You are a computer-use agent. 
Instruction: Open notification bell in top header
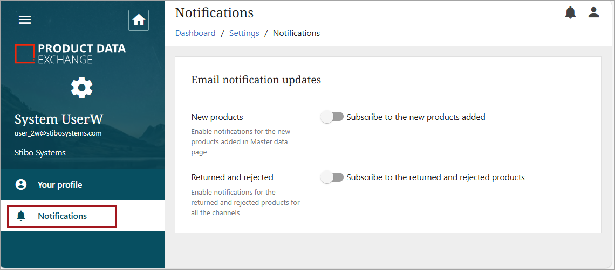pyautogui.click(x=570, y=12)
